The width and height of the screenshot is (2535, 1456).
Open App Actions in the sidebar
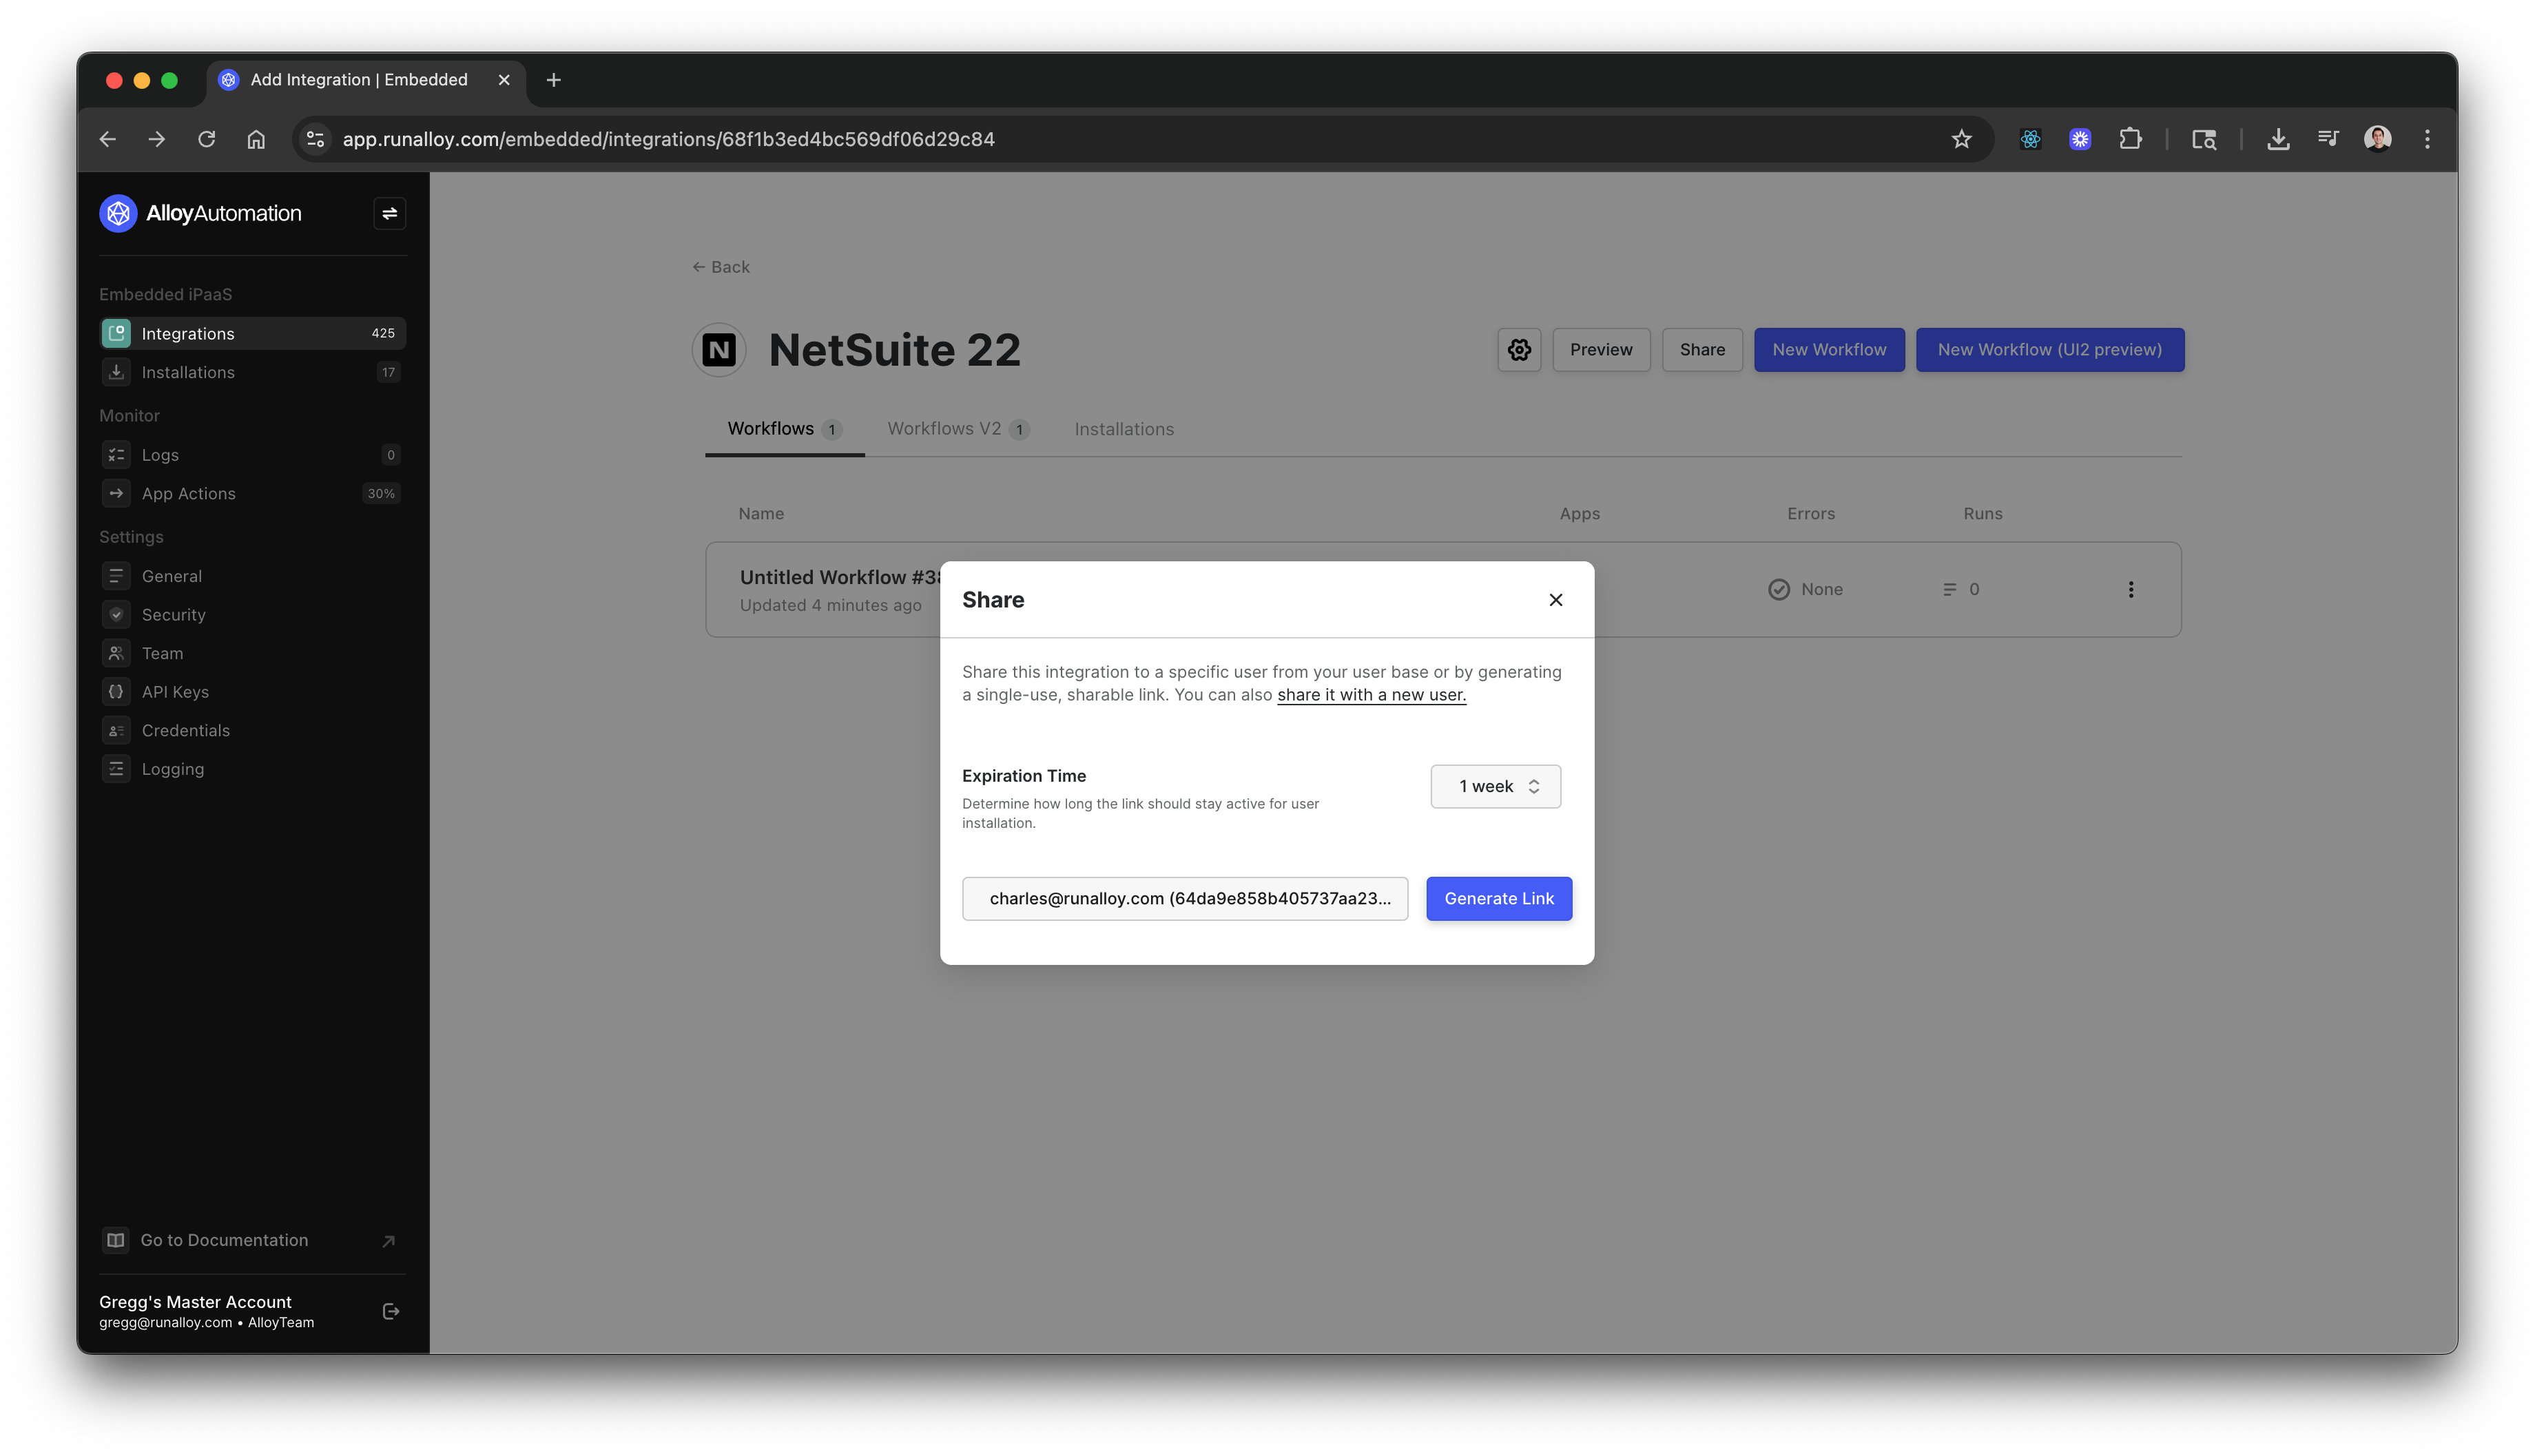189,494
